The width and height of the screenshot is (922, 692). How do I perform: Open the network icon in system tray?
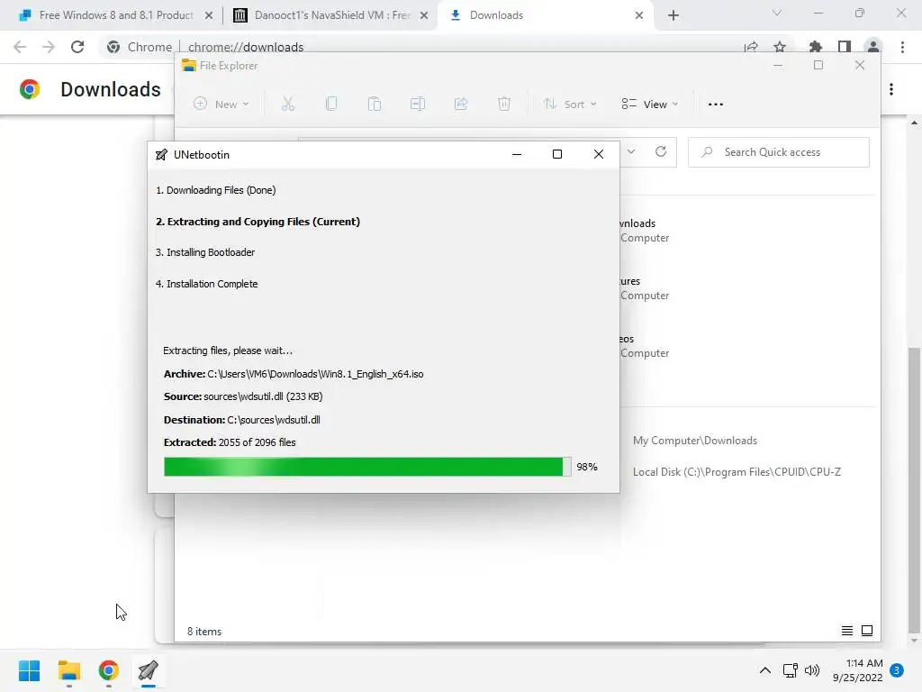click(790, 670)
